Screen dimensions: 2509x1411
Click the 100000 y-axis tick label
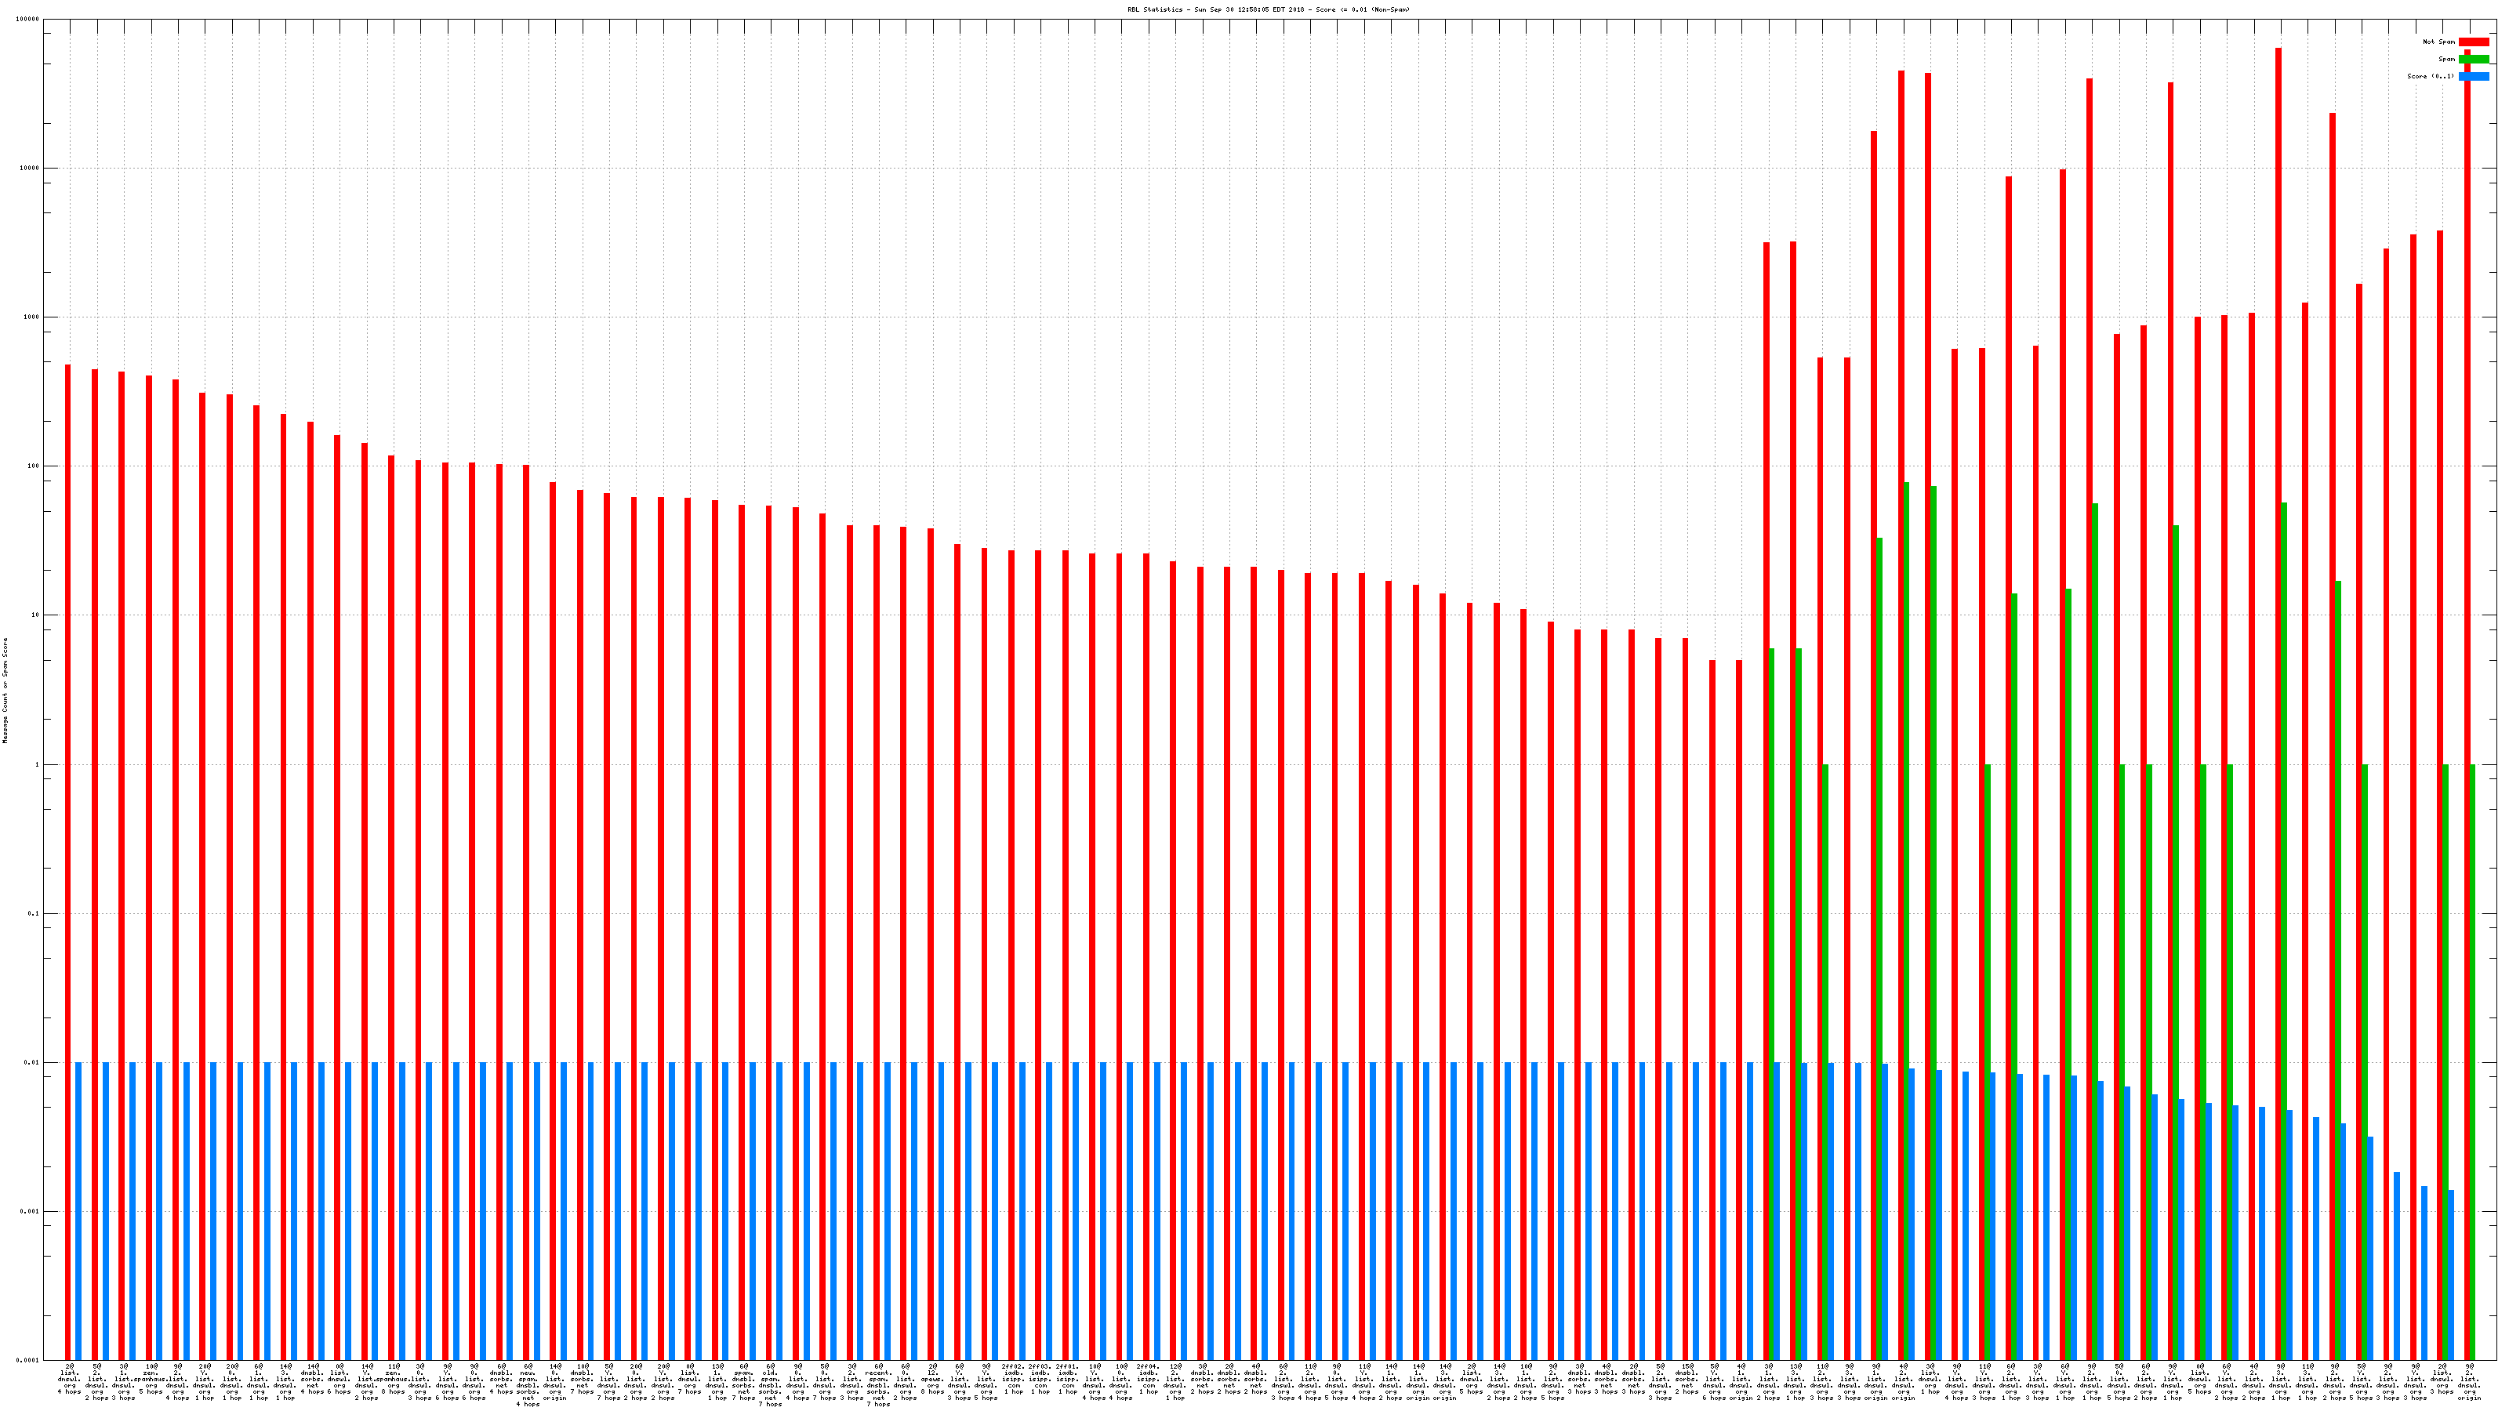pos(29,20)
